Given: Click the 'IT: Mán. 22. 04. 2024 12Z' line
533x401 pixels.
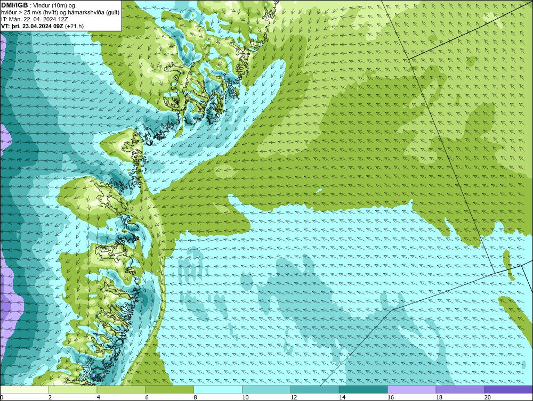Looking at the screenshot, I should (34, 19).
